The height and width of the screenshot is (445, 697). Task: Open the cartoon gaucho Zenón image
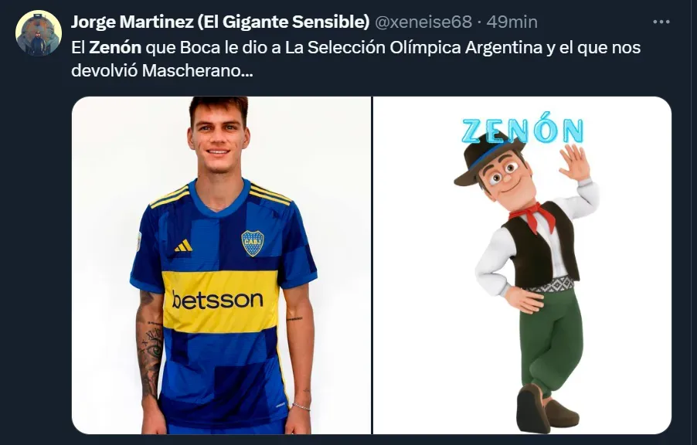coord(522,265)
